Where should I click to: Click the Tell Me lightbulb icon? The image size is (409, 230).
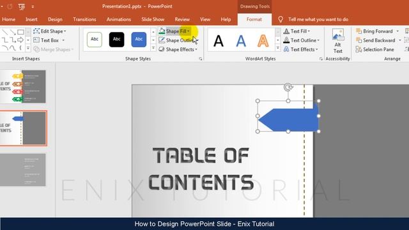tap(281, 19)
